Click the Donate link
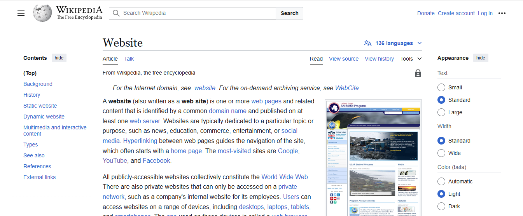 pos(426,13)
